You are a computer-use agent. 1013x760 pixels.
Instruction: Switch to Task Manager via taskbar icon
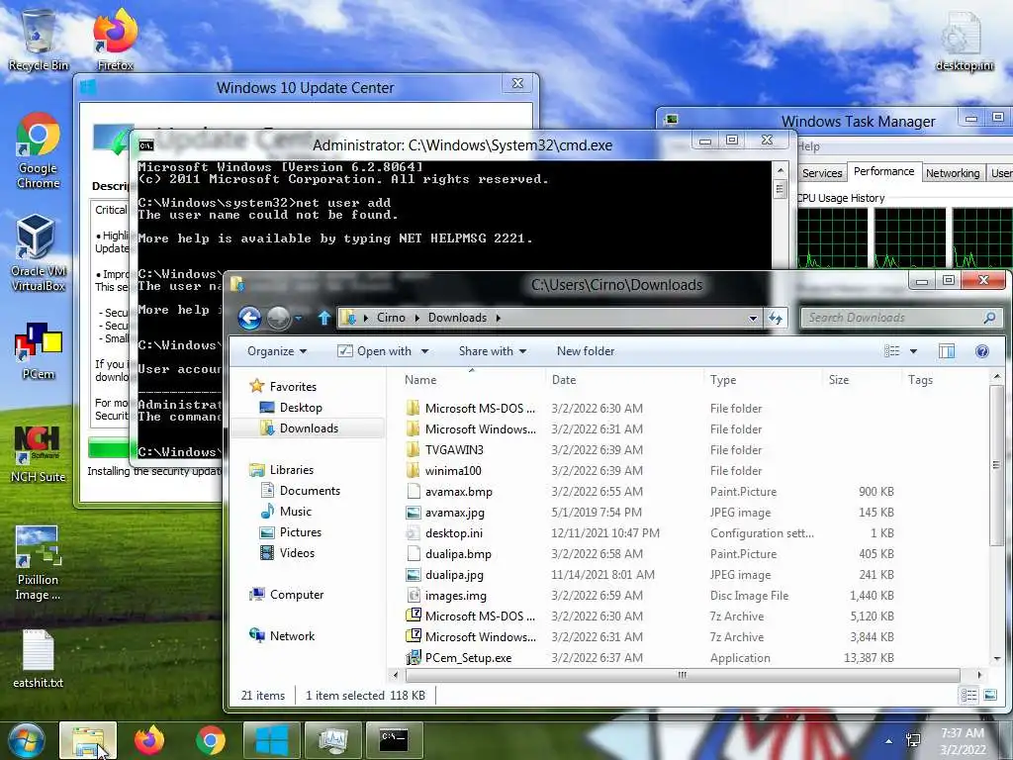[332, 740]
